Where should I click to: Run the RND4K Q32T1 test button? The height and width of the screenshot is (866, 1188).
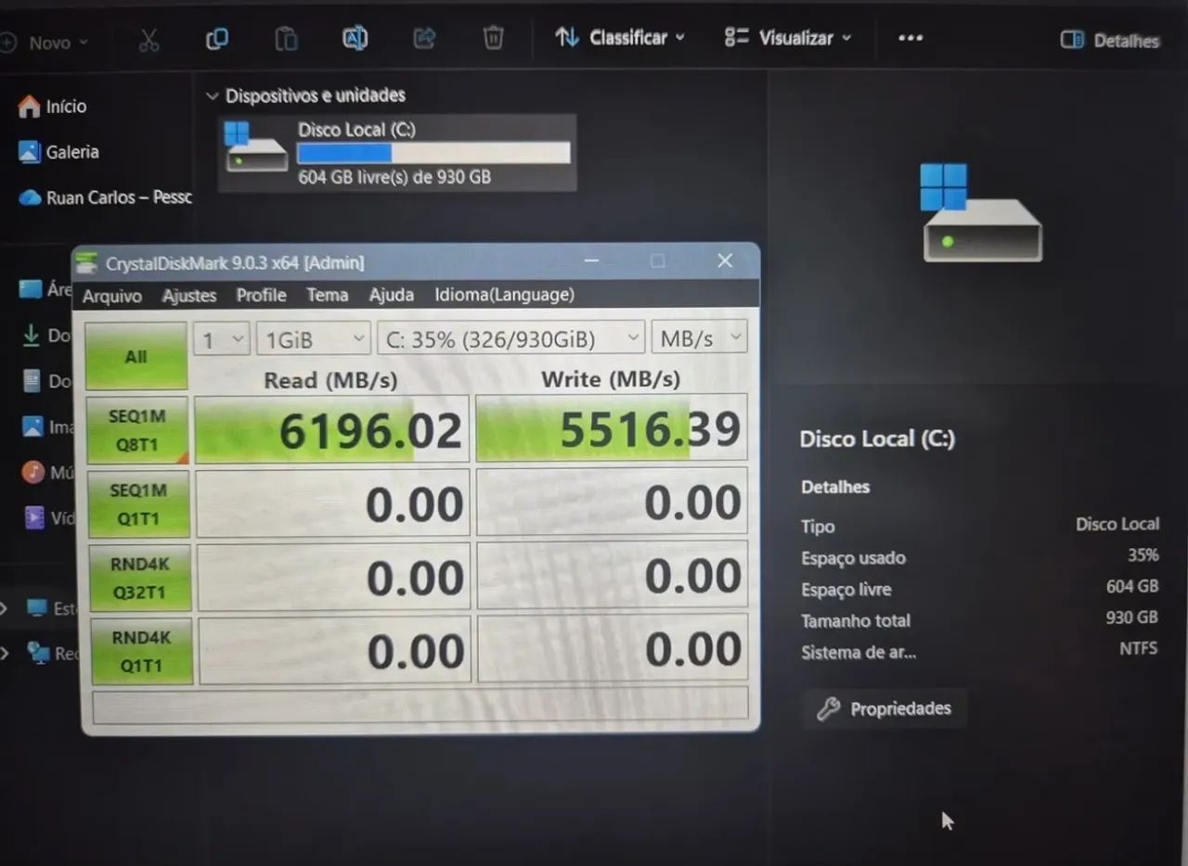click(139, 578)
